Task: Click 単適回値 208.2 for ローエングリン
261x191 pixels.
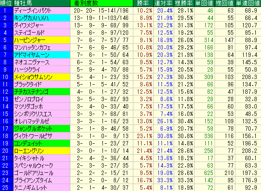Action: pos(248,151)
